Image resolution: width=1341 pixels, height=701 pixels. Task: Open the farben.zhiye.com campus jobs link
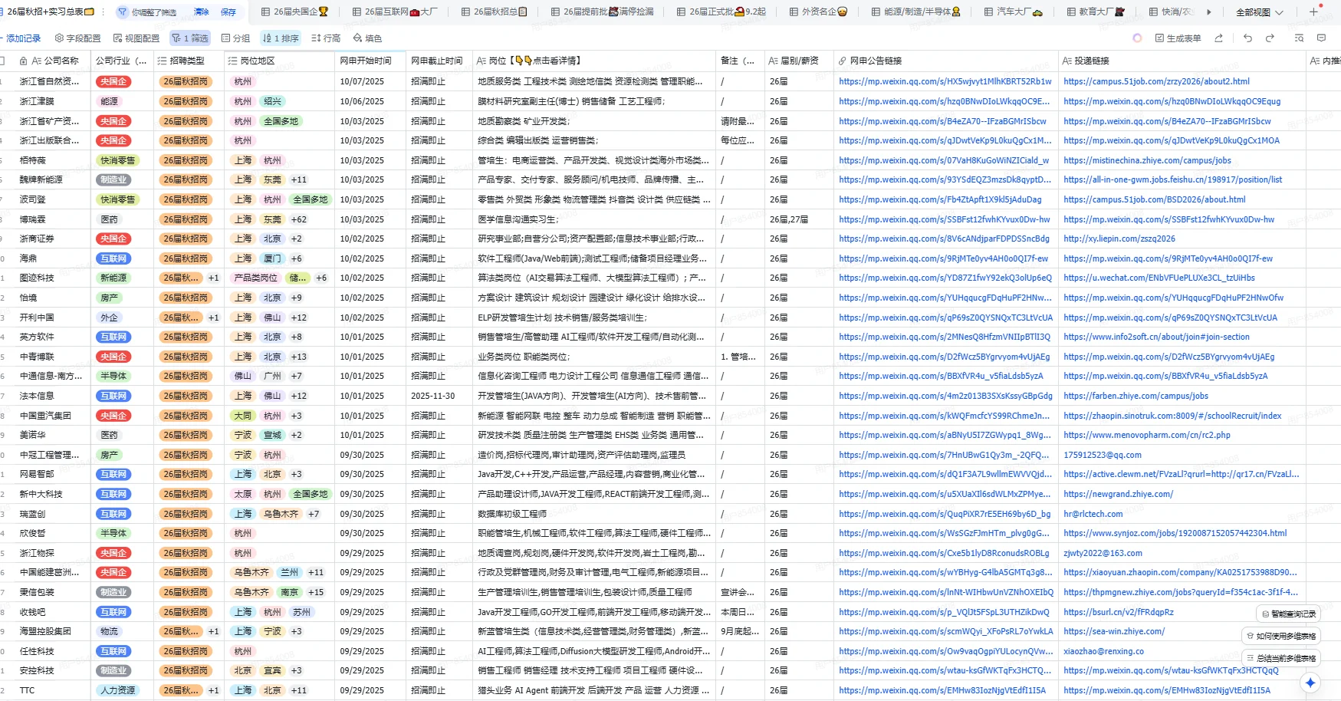tap(1136, 396)
